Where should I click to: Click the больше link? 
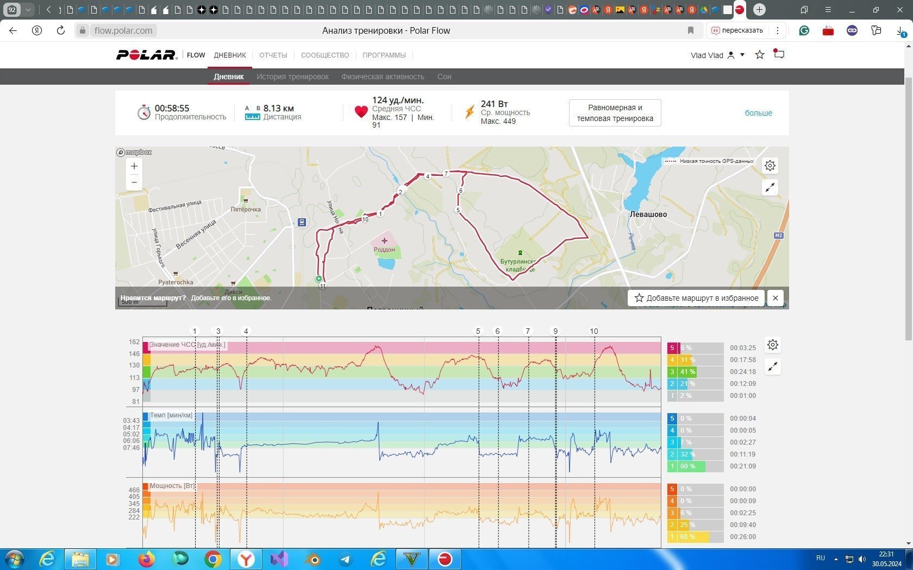758,113
